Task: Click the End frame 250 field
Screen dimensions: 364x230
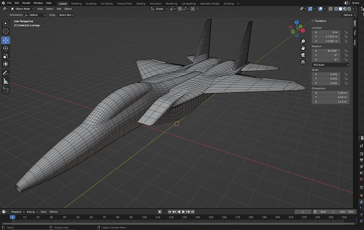Action: tap(347, 212)
